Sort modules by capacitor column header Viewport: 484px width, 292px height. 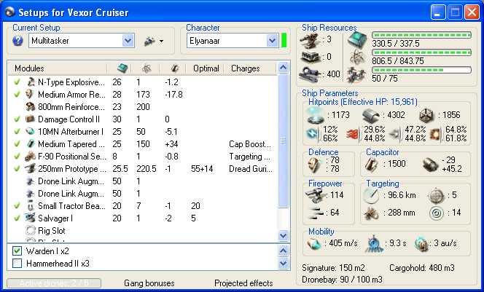pyautogui.click(x=173, y=68)
